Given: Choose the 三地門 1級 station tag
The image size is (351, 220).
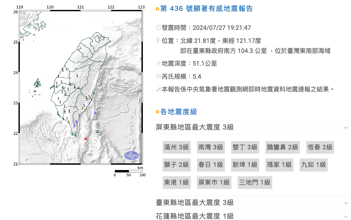Looking at the screenshot, I should pyautogui.click(x=255, y=182).
